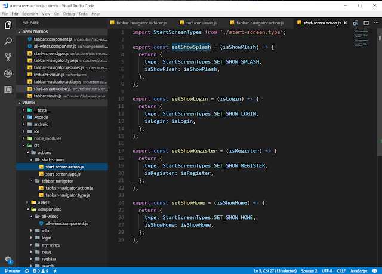The image size is (382, 274).
Task: Change indentation via Spaces: 2
Action: [x=309, y=271]
